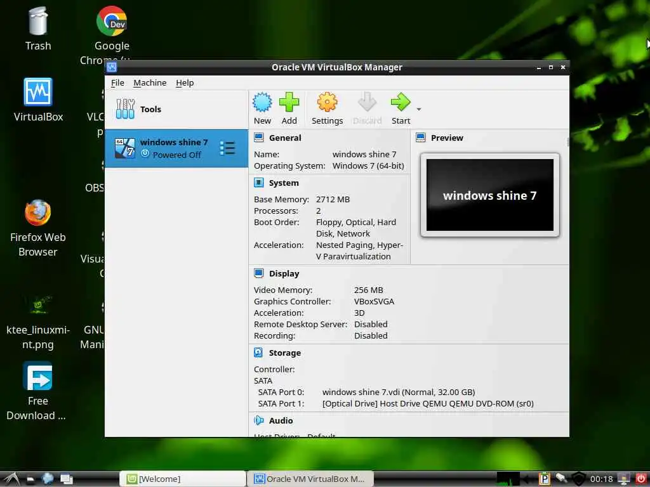650x487 pixels.
Task: Open the ktee_linuxmint.png desktop file
Action: click(38, 323)
